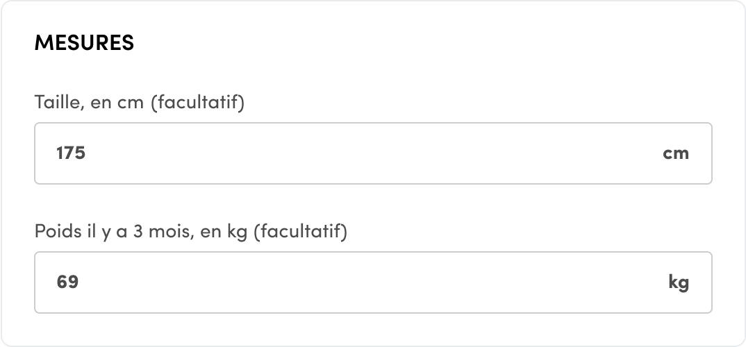Click "(facultatif)" in the Poids label
746x347 pixels.
[x=299, y=231]
